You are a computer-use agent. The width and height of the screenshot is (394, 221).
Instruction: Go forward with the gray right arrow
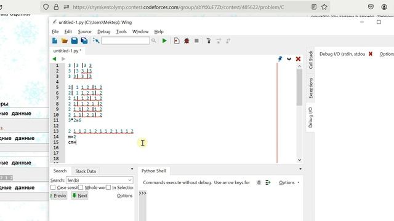(x=63, y=59)
